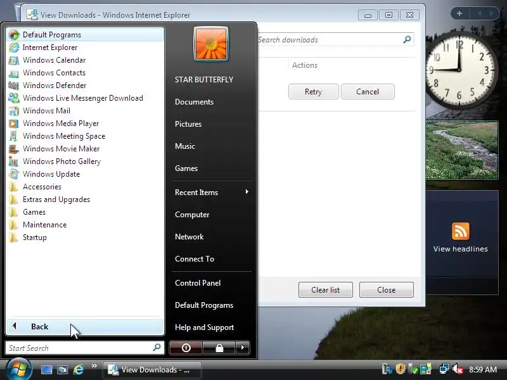Click the orange flower user account picture
The height and width of the screenshot is (380, 507).
coord(211,44)
